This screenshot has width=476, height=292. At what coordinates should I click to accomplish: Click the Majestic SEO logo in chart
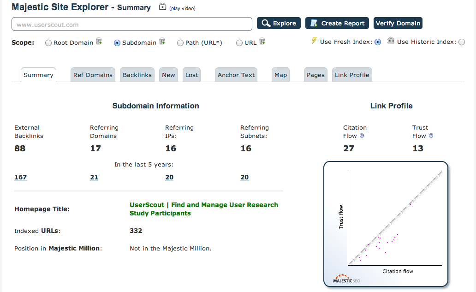click(x=347, y=279)
